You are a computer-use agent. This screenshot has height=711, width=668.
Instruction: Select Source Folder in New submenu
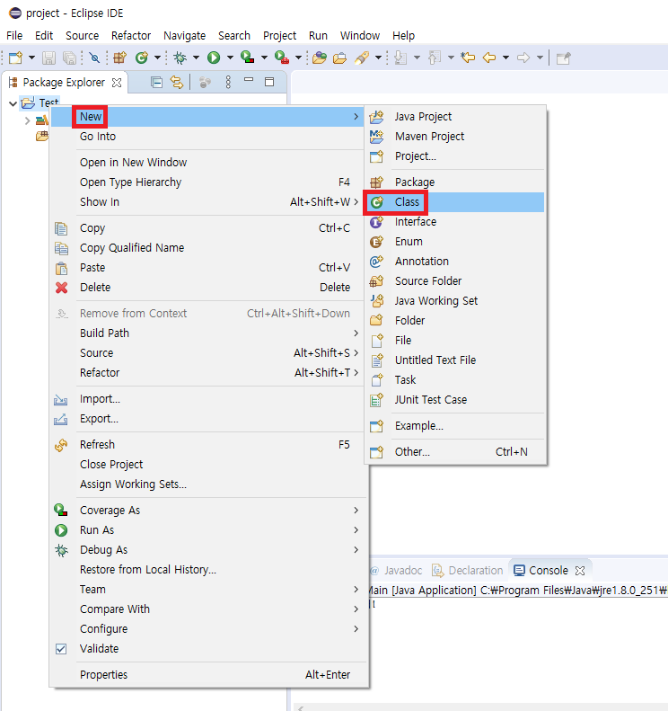click(454, 281)
